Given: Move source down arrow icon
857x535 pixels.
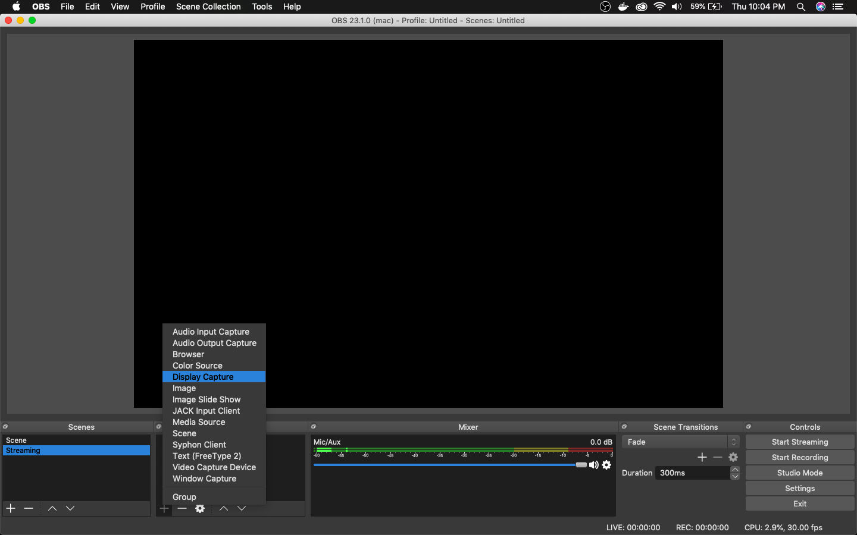Looking at the screenshot, I should (x=242, y=508).
